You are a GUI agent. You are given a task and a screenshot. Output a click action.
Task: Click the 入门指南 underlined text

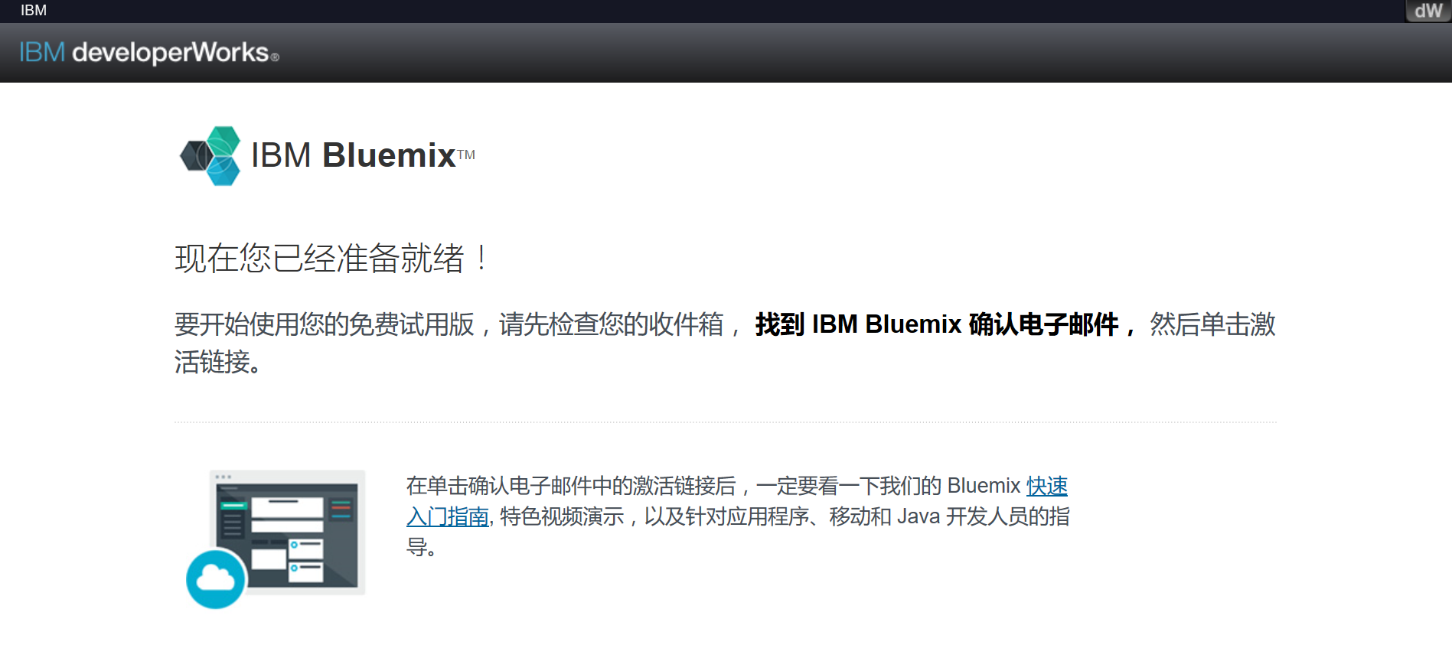point(446,516)
